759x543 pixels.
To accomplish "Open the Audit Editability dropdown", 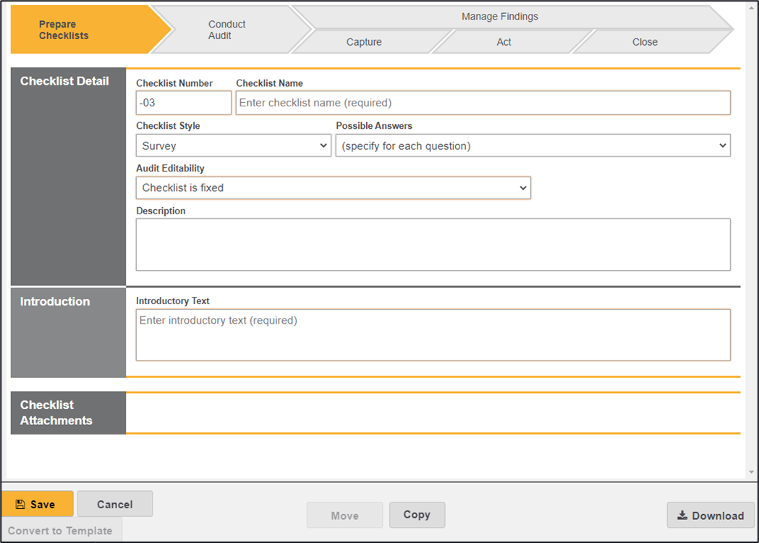I will point(333,188).
